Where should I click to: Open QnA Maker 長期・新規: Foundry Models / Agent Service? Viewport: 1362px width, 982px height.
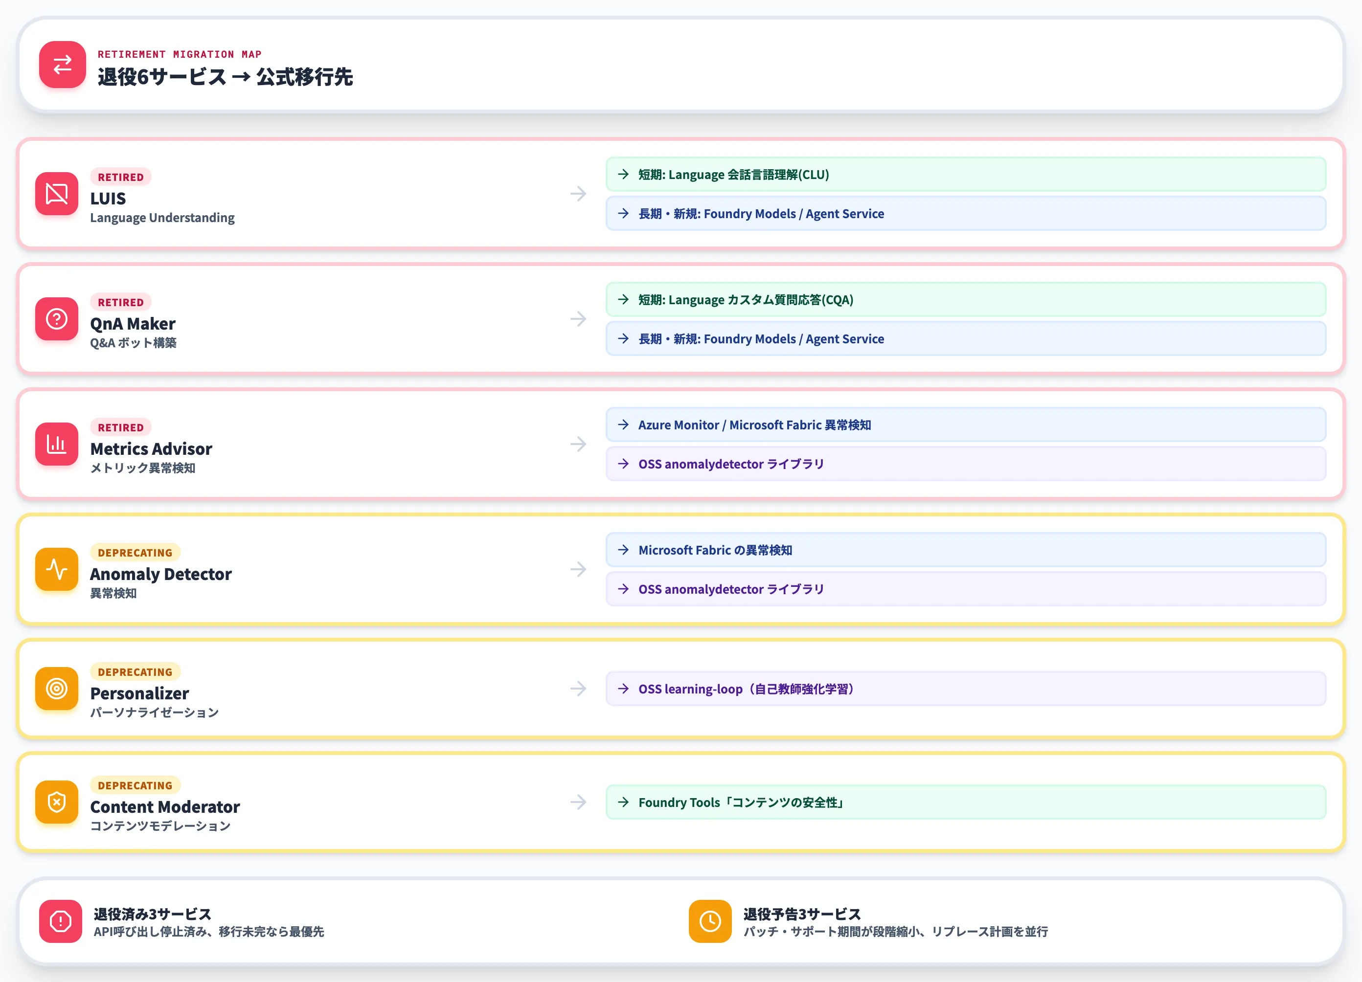click(x=966, y=338)
